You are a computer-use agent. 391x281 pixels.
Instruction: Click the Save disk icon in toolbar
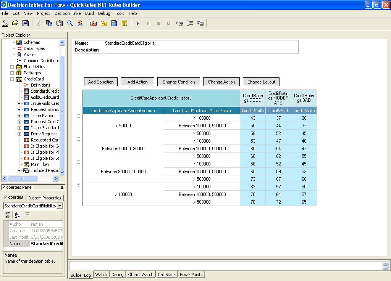coord(26,23)
